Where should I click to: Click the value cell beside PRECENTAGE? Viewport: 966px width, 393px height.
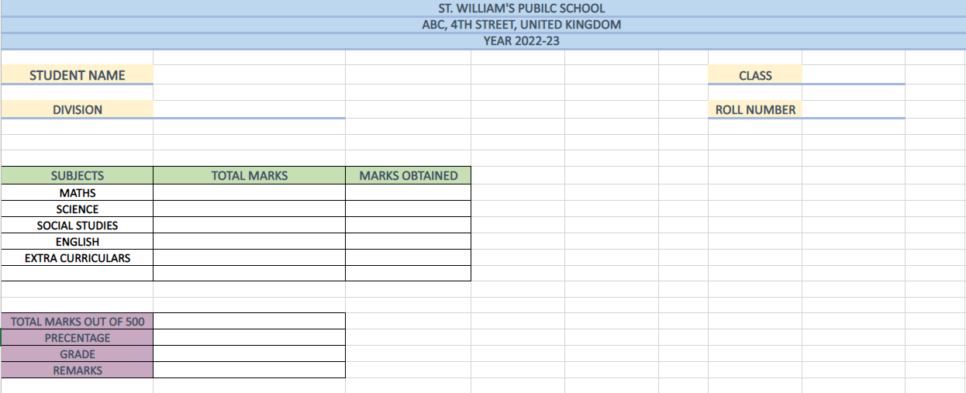[249, 338]
